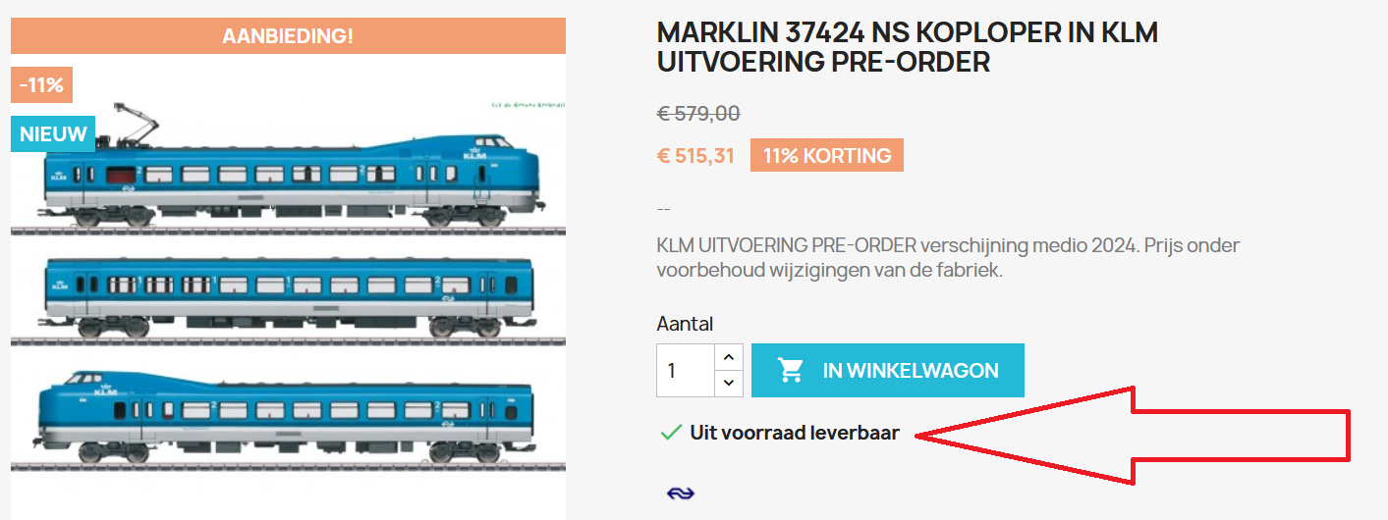Select the middle train carriage image
This screenshot has height=520, width=1388.
[288, 292]
